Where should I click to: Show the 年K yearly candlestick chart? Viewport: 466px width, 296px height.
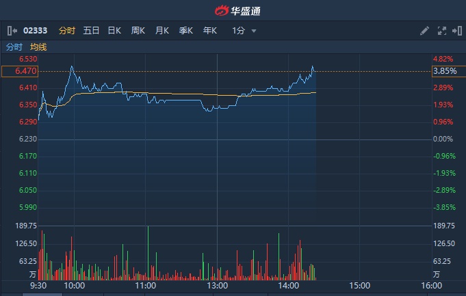click(x=209, y=31)
